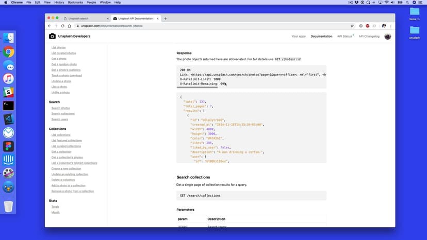427x240 pixels.
Task: Launch Visual Studio Code from the dock
Action: click(x=8, y=119)
